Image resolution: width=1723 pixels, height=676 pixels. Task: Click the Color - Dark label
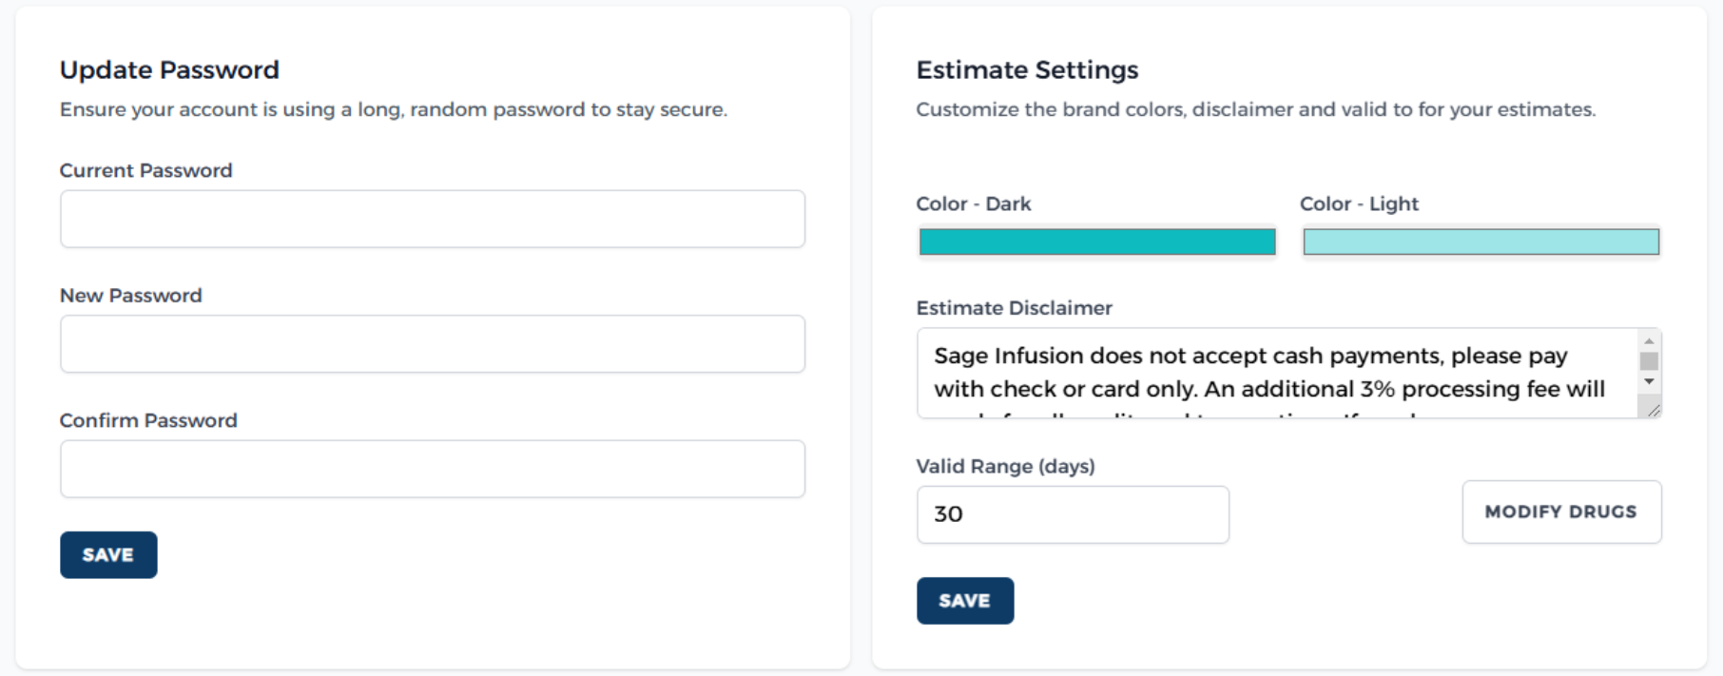pos(973,203)
